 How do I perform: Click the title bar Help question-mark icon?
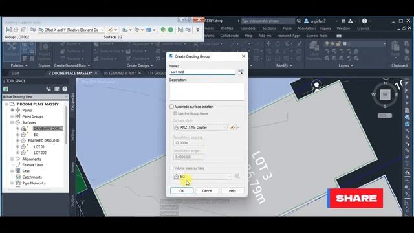click(x=365, y=21)
